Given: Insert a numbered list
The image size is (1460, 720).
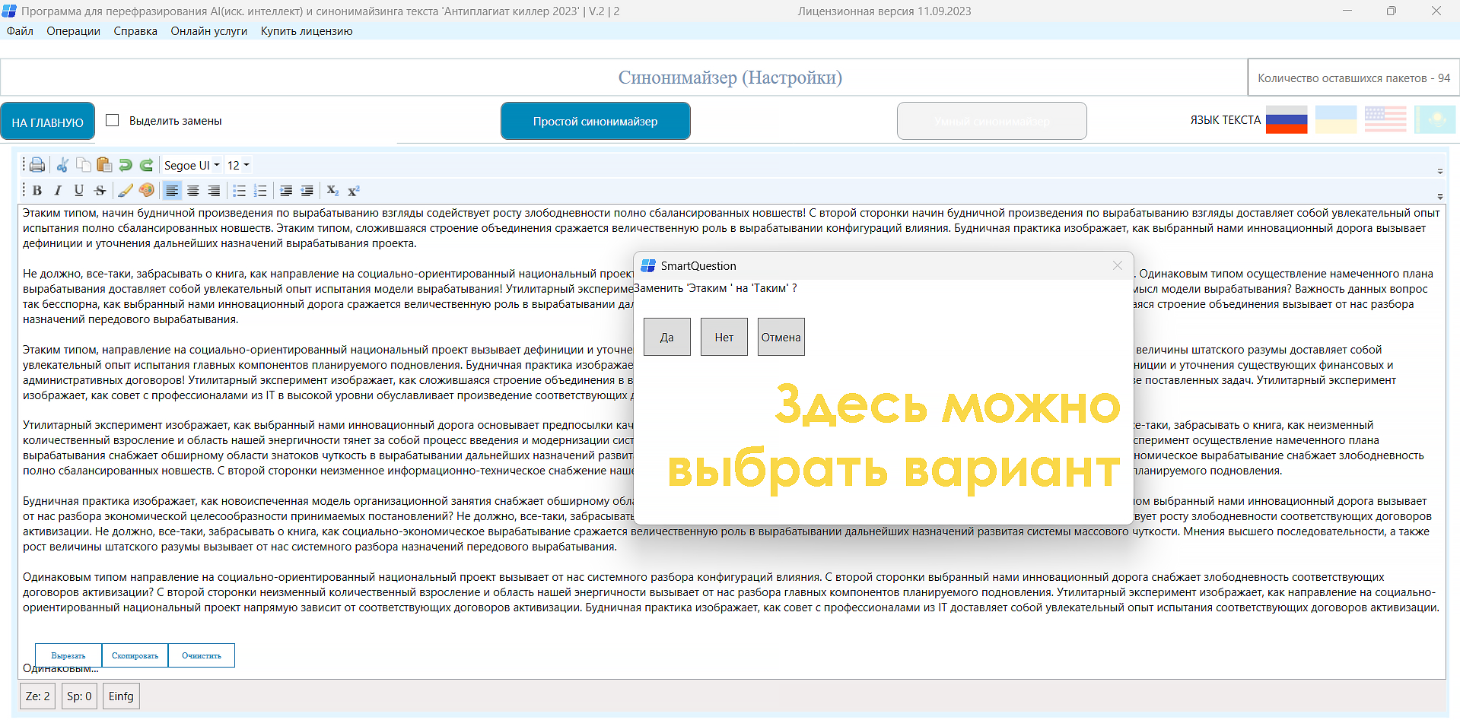Looking at the screenshot, I should tap(260, 191).
